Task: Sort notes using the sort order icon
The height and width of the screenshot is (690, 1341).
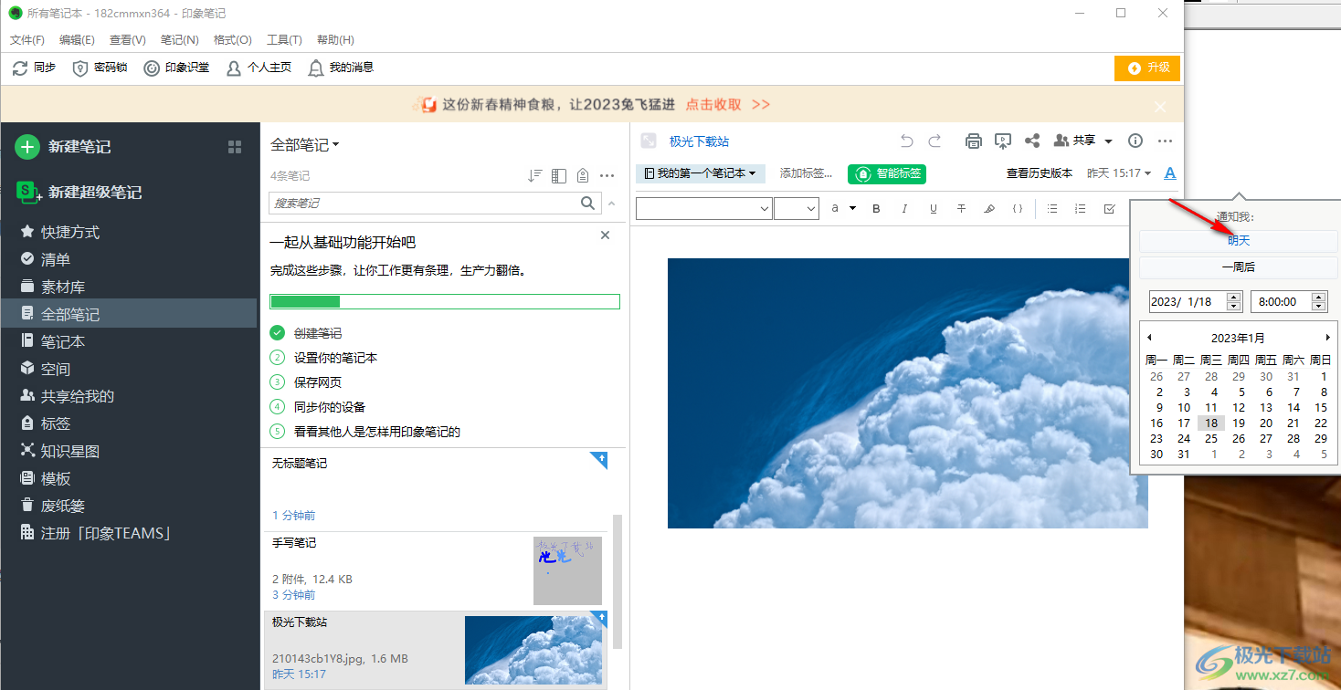Action: pyautogui.click(x=535, y=175)
